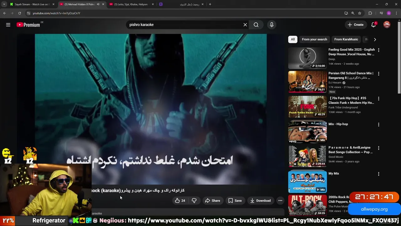Open the 2000s Rock video title
Viewport: 401px width, 226px height.
(339, 199)
